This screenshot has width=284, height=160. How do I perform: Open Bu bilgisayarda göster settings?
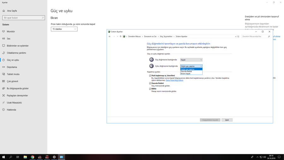18,88
